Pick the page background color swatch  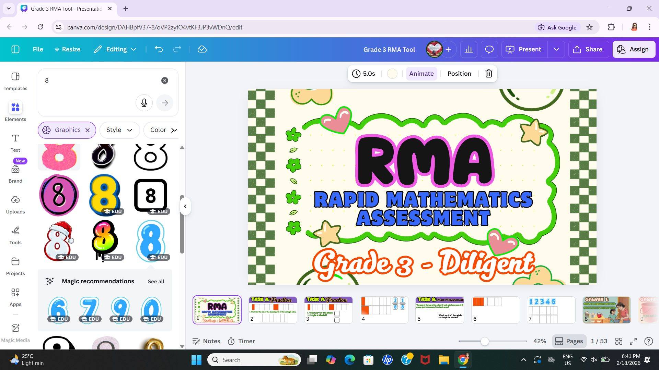pyautogui.click(x=392, y=73)
